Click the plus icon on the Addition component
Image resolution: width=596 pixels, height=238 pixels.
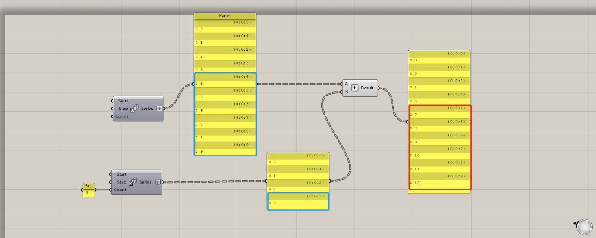(354, 88)
